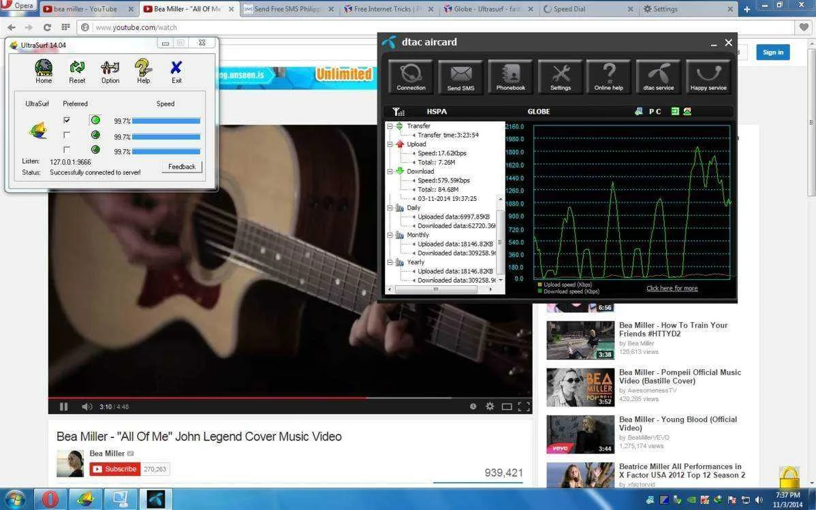Screen dimensions: 816x510
Task: Collapse the Upload tree node
Action: pyautogui.click(x=390, y=144)
